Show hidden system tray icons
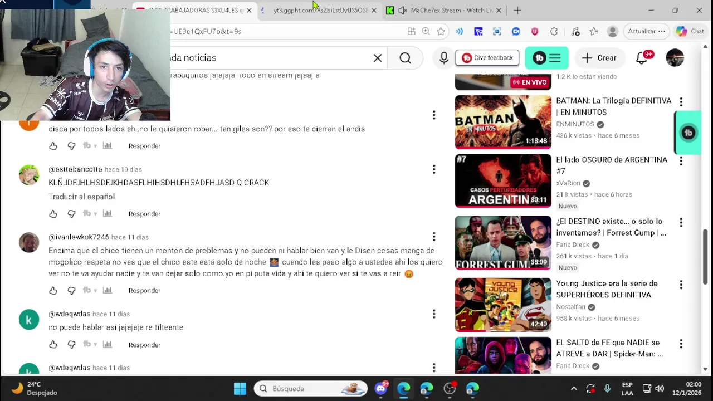 (574, 389)
